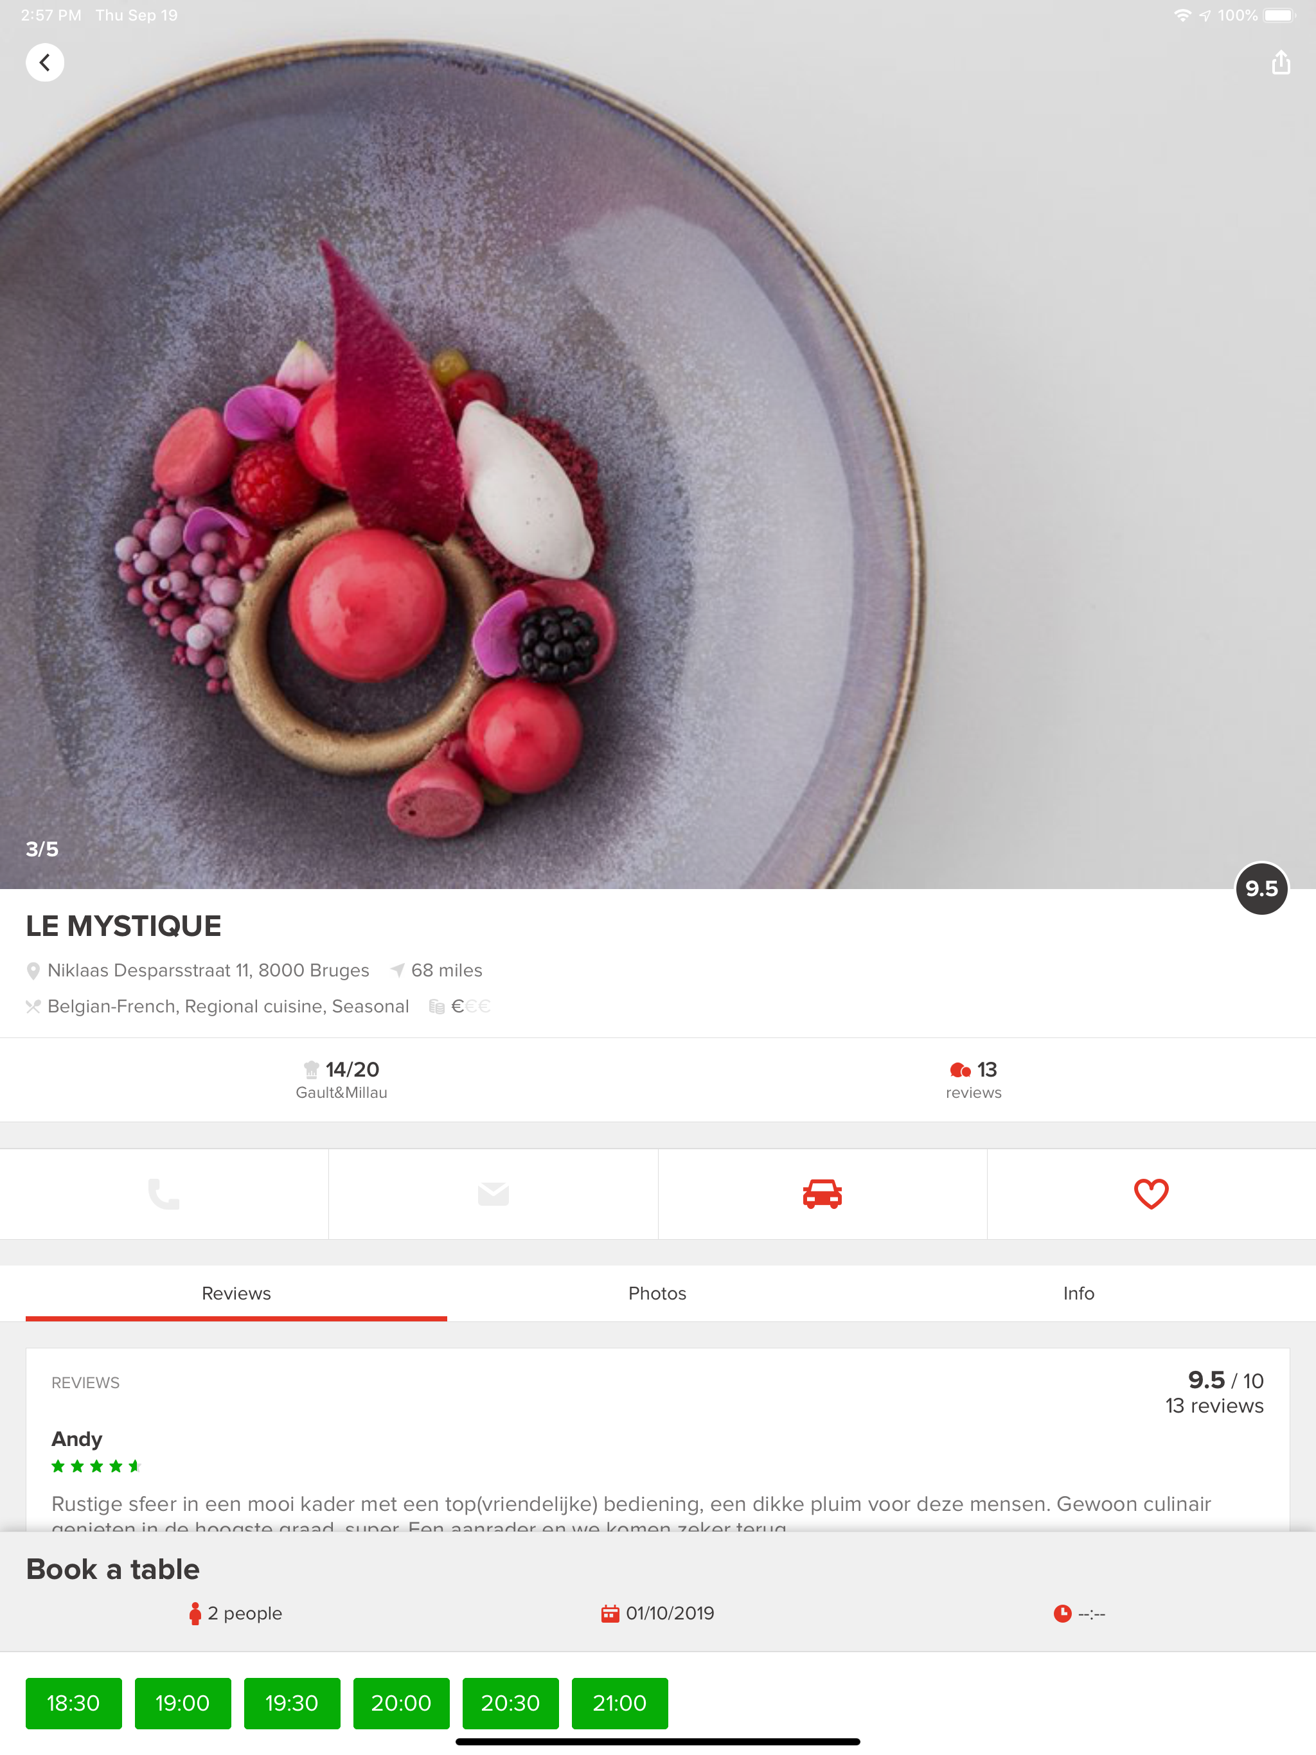
Task: Tap the 9.5 rating badge
Action: coord(1261,888)
